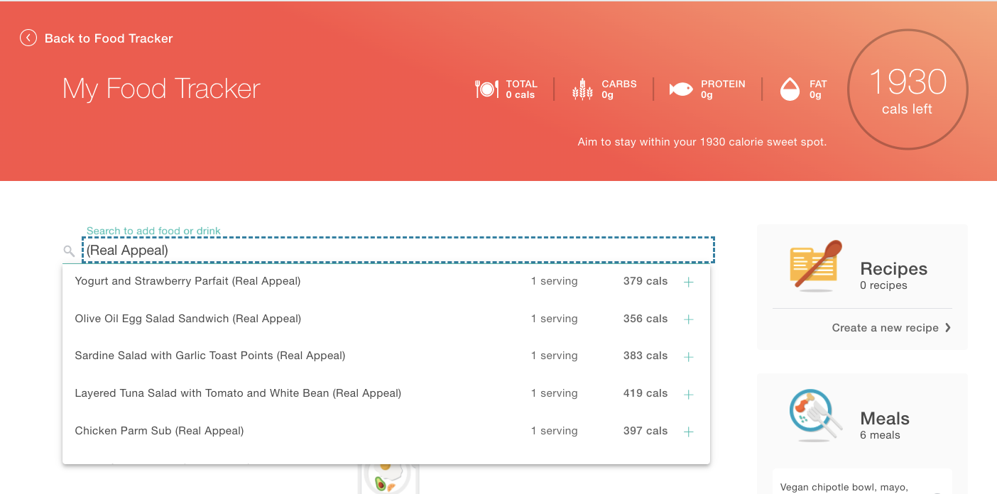Viewport: 997px width, 494px height.
Task: Click the fork and plate Total icon
Action: tap(486, 89)
